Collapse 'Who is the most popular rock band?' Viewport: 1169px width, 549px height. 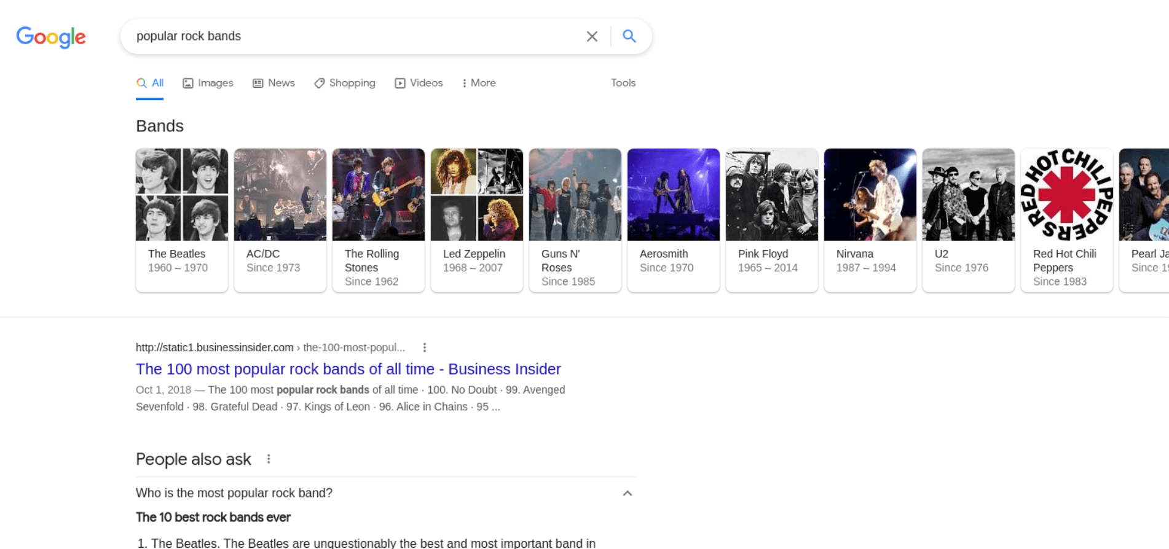coord(386,493)
